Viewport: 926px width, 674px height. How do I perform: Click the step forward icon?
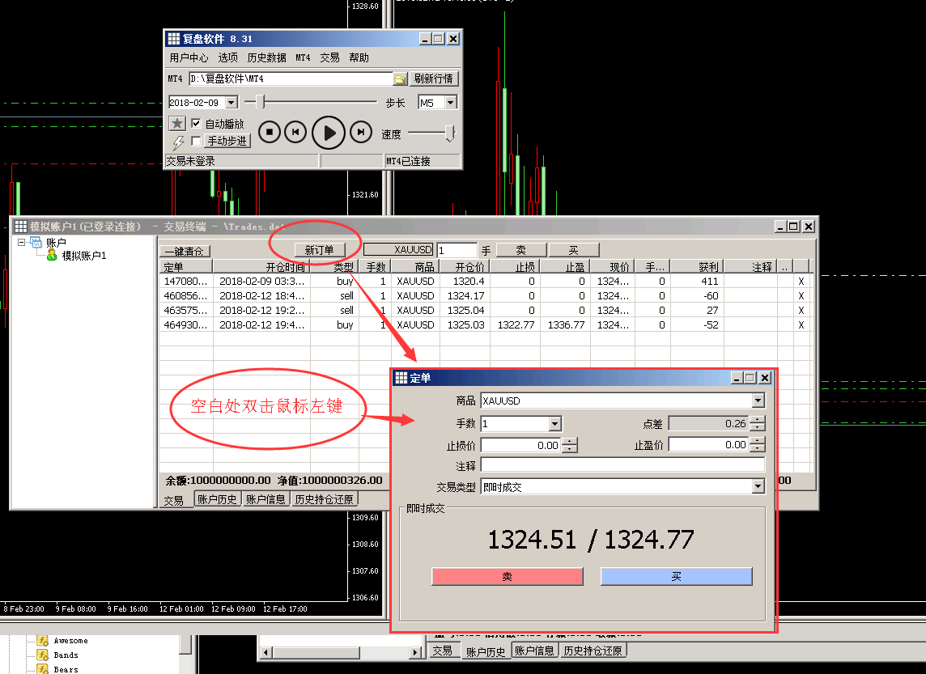point(361,132)
